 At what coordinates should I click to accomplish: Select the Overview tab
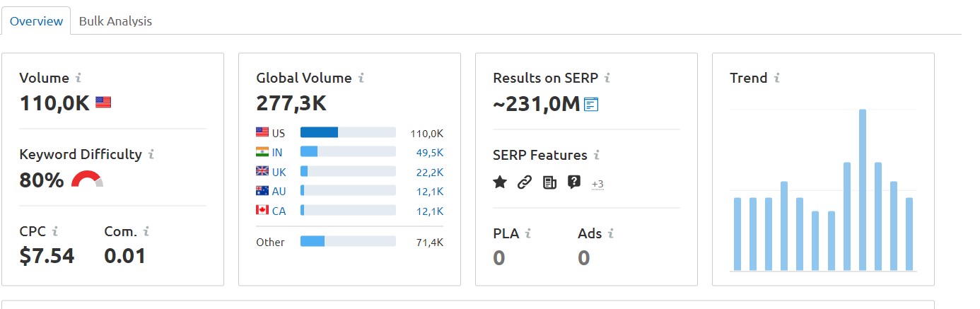tap(36, 21)
